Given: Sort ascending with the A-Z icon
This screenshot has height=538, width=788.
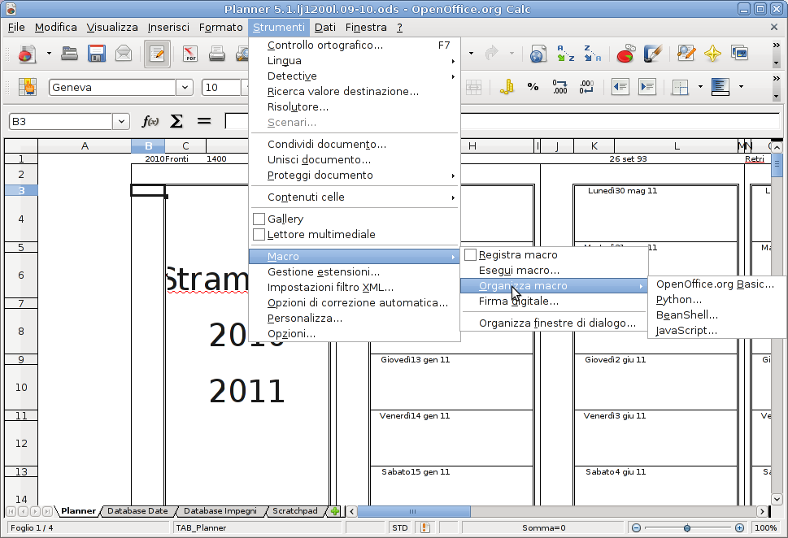Looking at the screenshot, I should [x=565, y=54].
